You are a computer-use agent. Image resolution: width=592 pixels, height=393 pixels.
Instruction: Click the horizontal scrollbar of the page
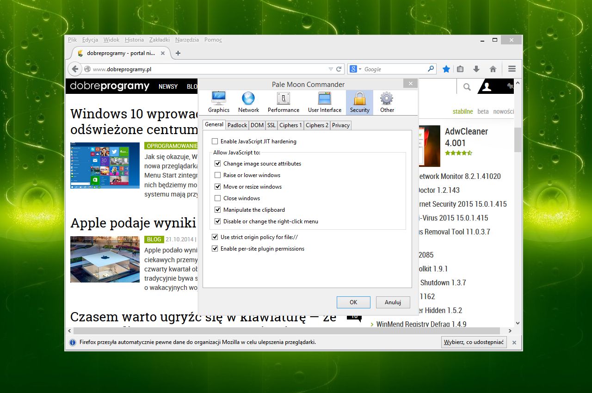click(287, 331)
